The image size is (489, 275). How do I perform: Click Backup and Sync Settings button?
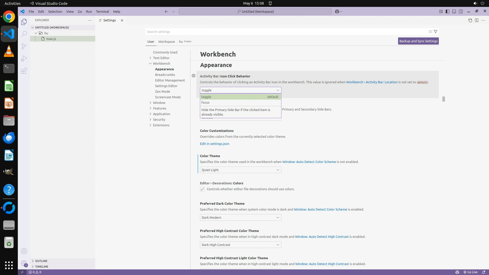point(418,41)
